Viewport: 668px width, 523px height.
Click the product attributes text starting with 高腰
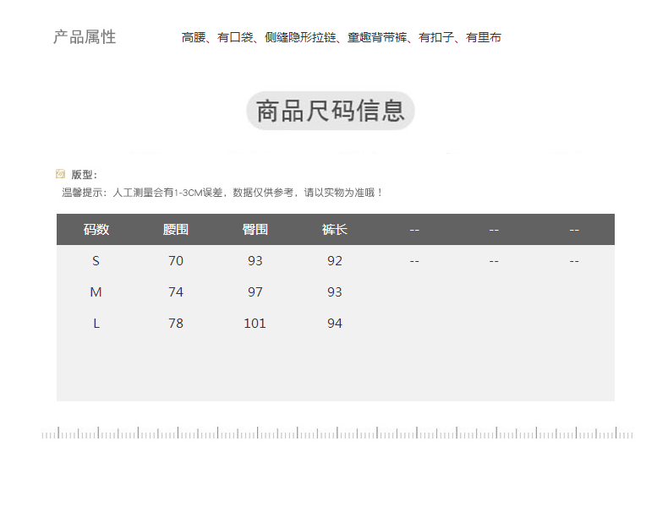pos(342,37)
